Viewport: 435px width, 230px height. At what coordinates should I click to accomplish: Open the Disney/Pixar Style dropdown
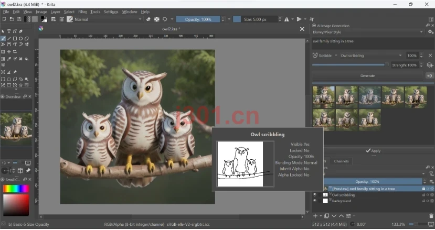coord(368,32)
